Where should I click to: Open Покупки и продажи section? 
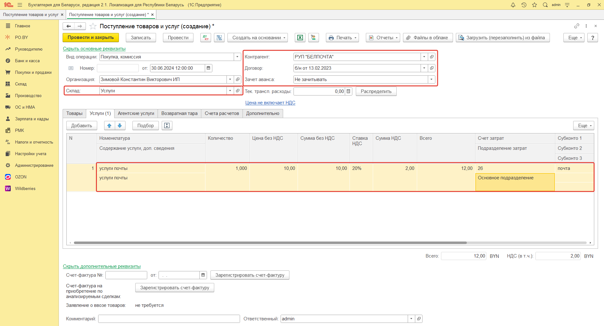click(x=33, y=72)
